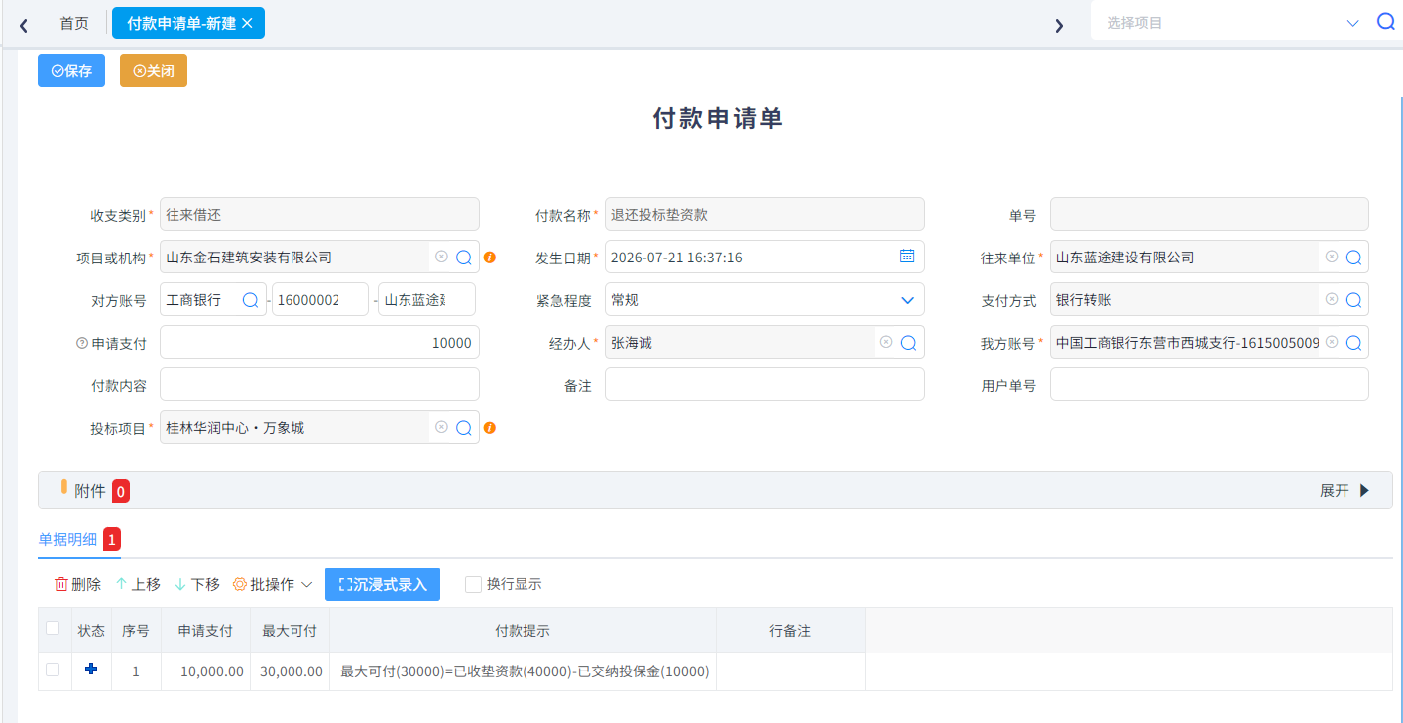Search bank in 对方账号 工商银行 field
The image size is (1403, 723).
point(251,300)
